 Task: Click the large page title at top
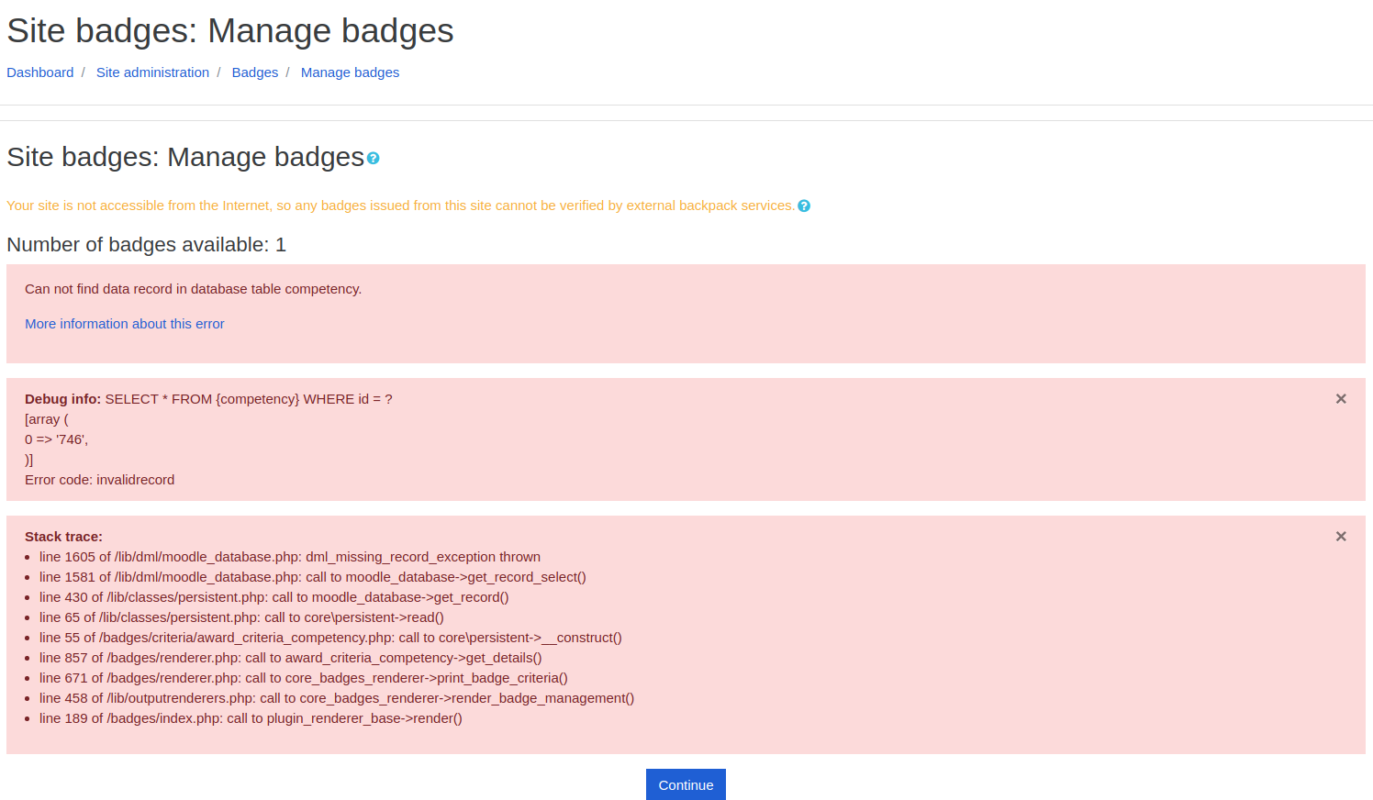click(x=230, y=31)
